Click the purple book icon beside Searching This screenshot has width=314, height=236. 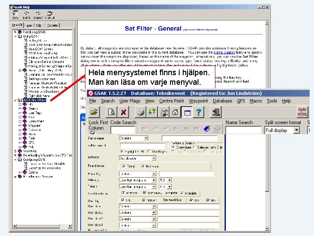[x=20, y=151]
